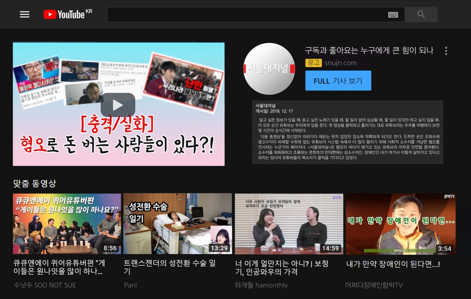This screenshot has width=471, height=299.
Task: Go to the 수낫수 SOO NOT SUE channel
Action: pyautogui.click(x=45, y=285)
